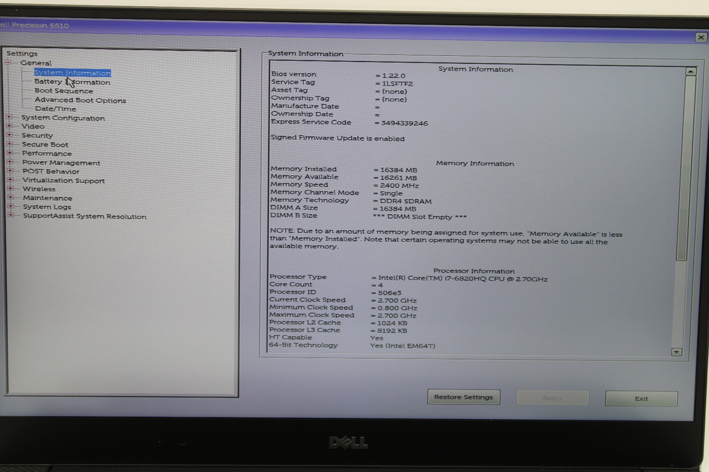The image size is (709, 472).
Task: Expand the Wireless node
Action: (x=10, y=189)
